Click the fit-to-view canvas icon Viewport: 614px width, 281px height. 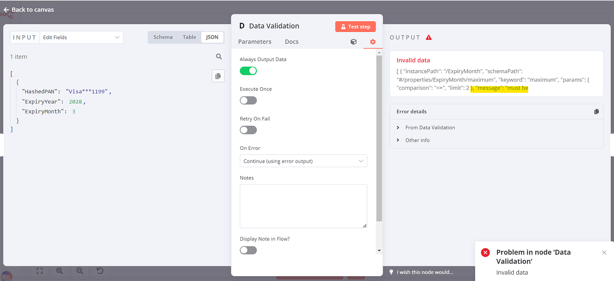click(40, 271)
